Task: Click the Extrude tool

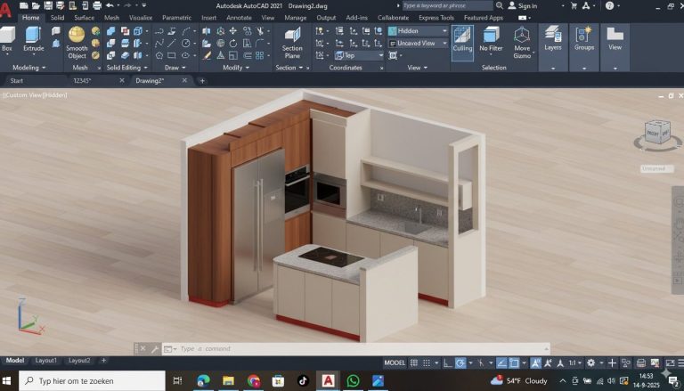Action: point(33,37)
